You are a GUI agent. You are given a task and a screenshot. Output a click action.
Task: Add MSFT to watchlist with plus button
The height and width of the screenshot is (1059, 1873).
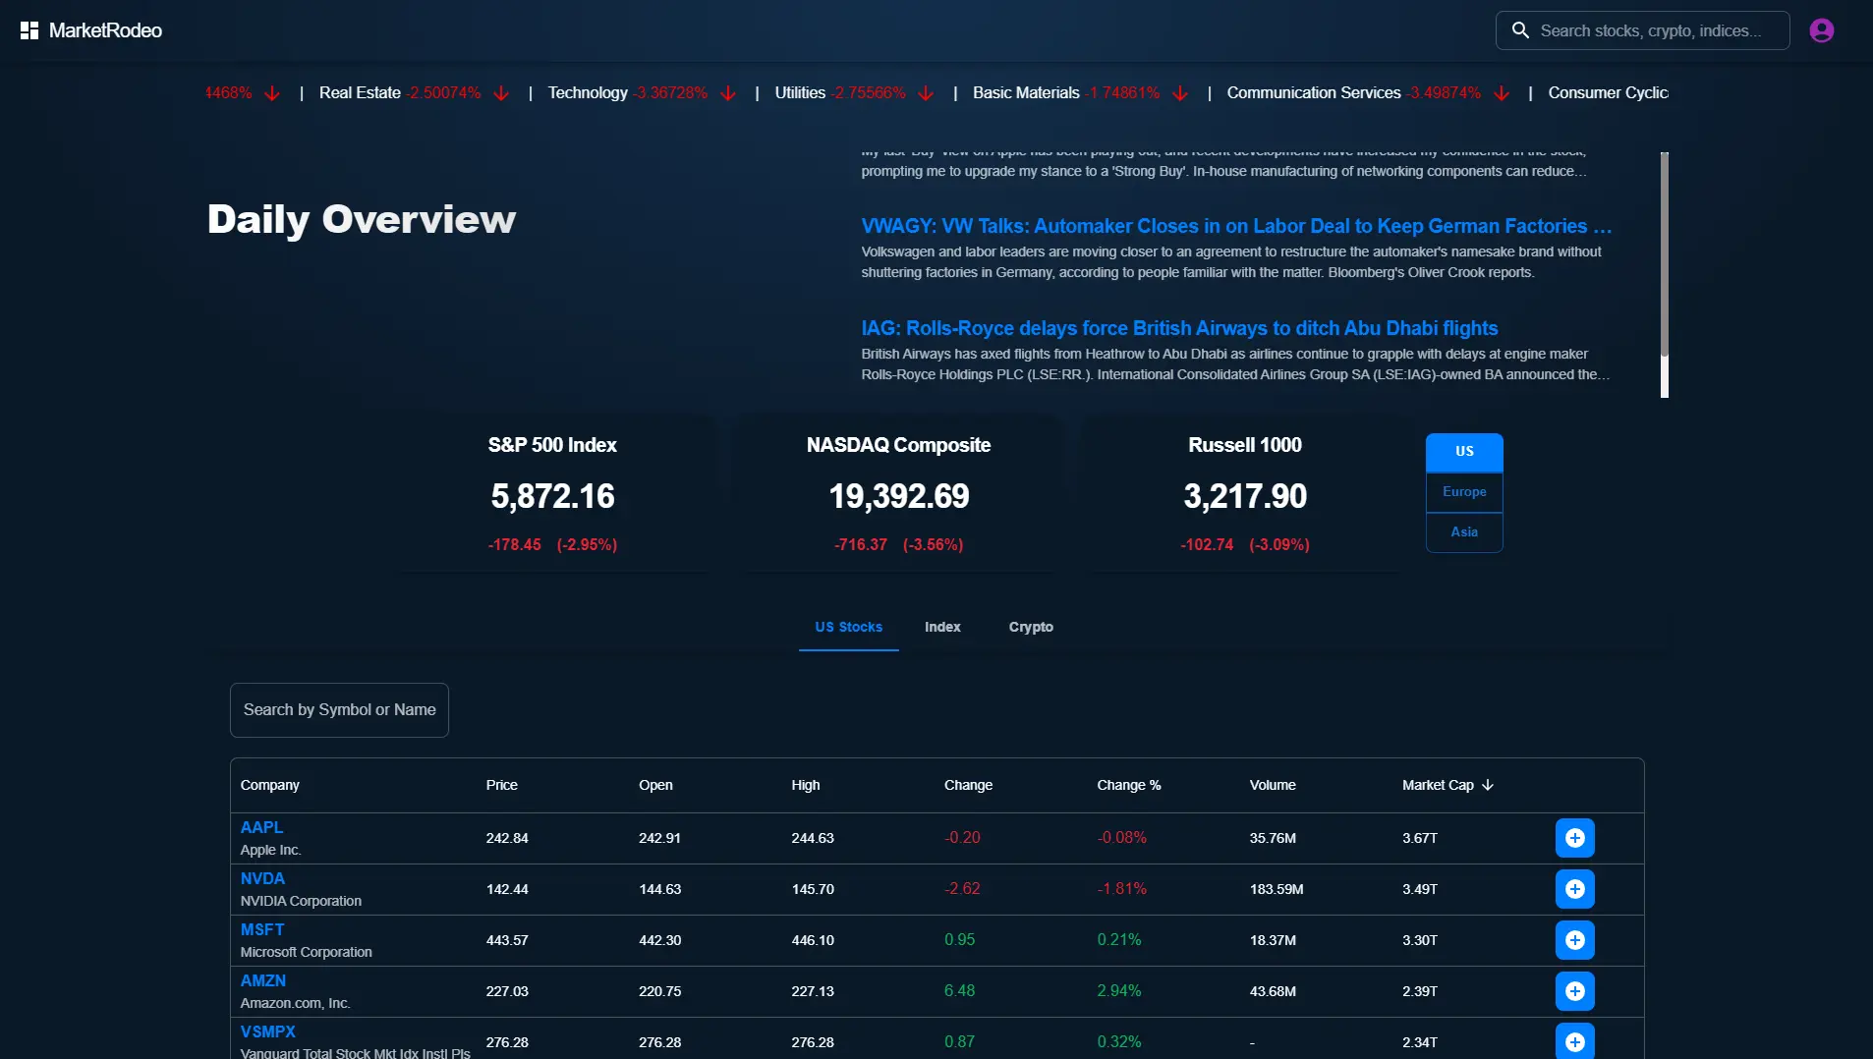[1574, 940]
